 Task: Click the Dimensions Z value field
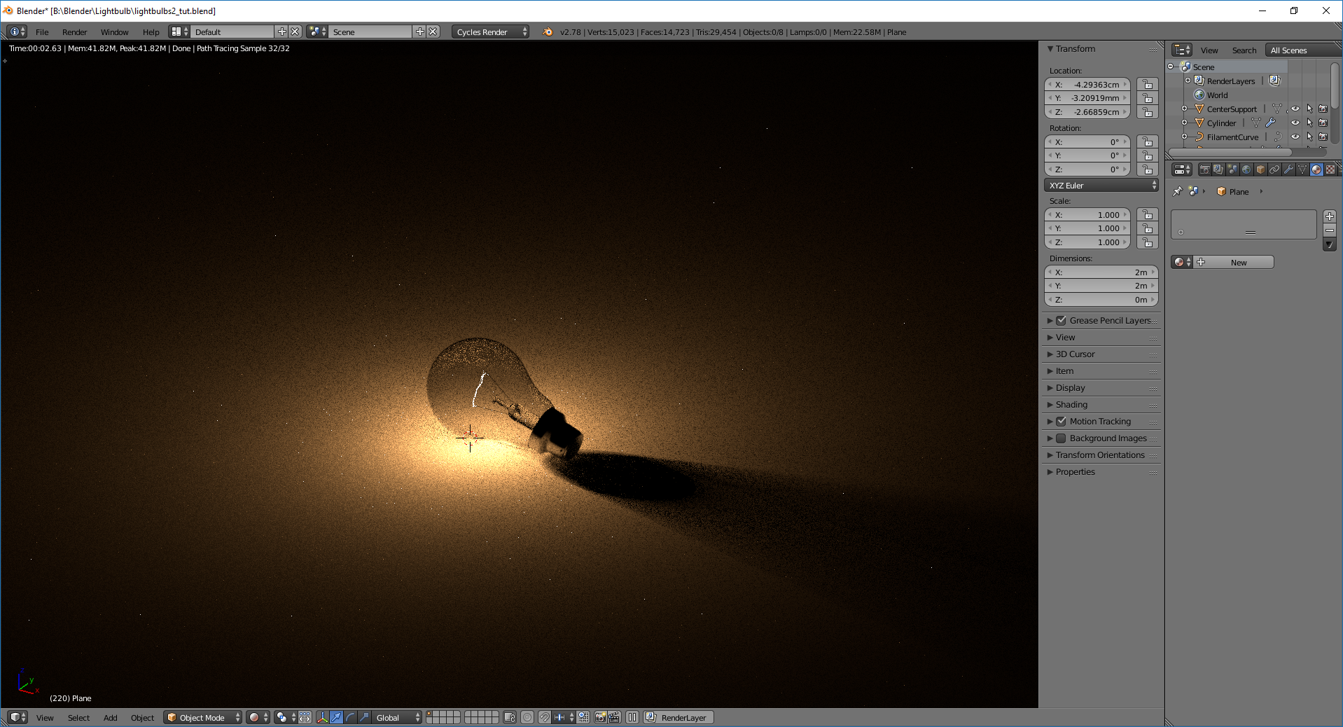point(1101,299)
